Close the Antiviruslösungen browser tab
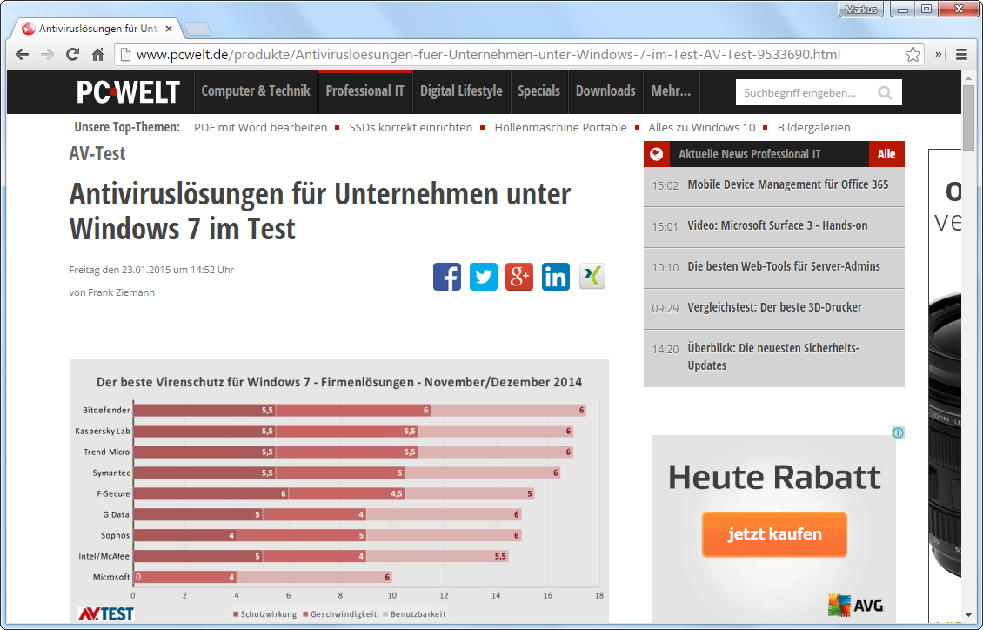This screenshot has height=630, width=983. pos(169,29)
